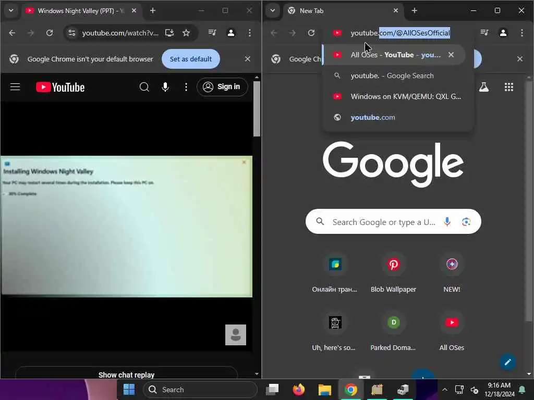Open Chrome three-dot menu in right window
The image size is (534, 400).
(521, 33)
